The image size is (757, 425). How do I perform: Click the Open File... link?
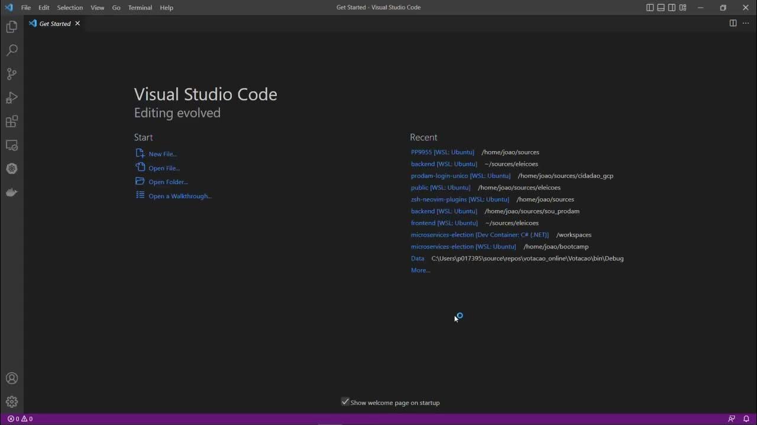(164, 168)
